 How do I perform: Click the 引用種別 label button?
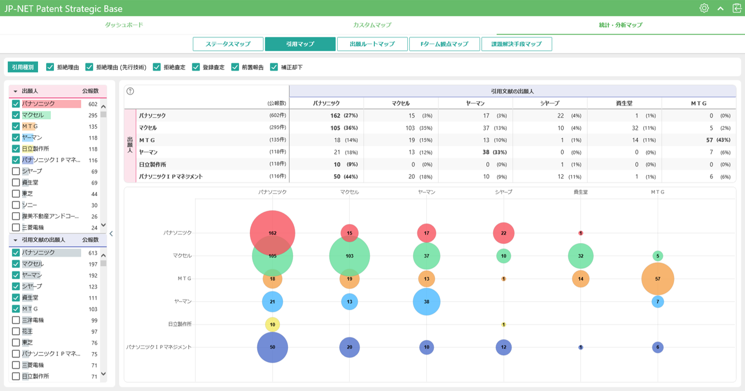[x=23, y=67]
